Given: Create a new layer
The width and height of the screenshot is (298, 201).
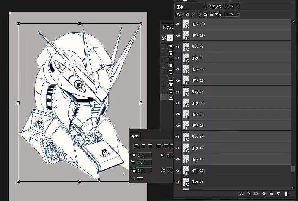Looking at the screenshot, I should tap(279, 194).
